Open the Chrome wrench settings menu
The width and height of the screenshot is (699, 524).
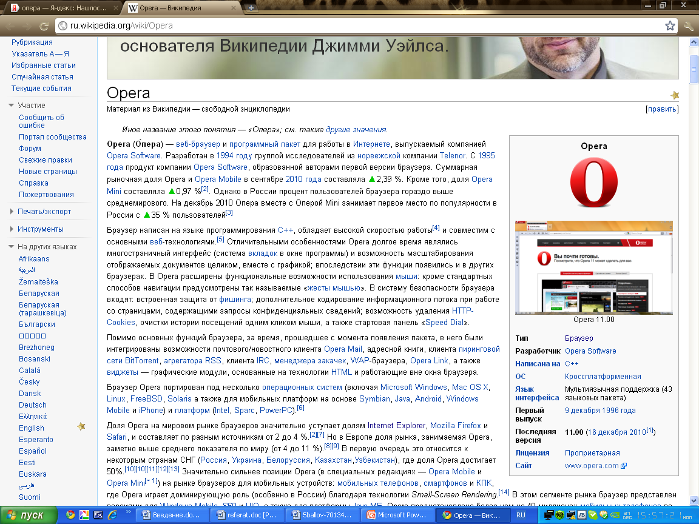tap(689, 25)
